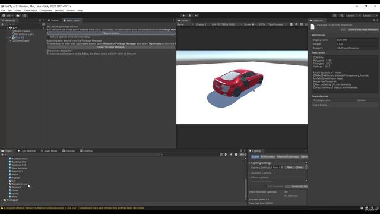Open the Help menu
The width and height of the screenshot is (380, 214).
click(x=80, y=11)
